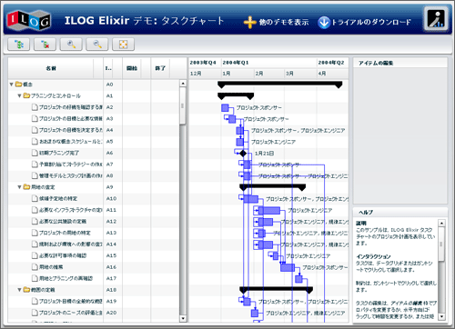Click the document icon in row A19
The image size is (455, 329).
pos(35,301)
